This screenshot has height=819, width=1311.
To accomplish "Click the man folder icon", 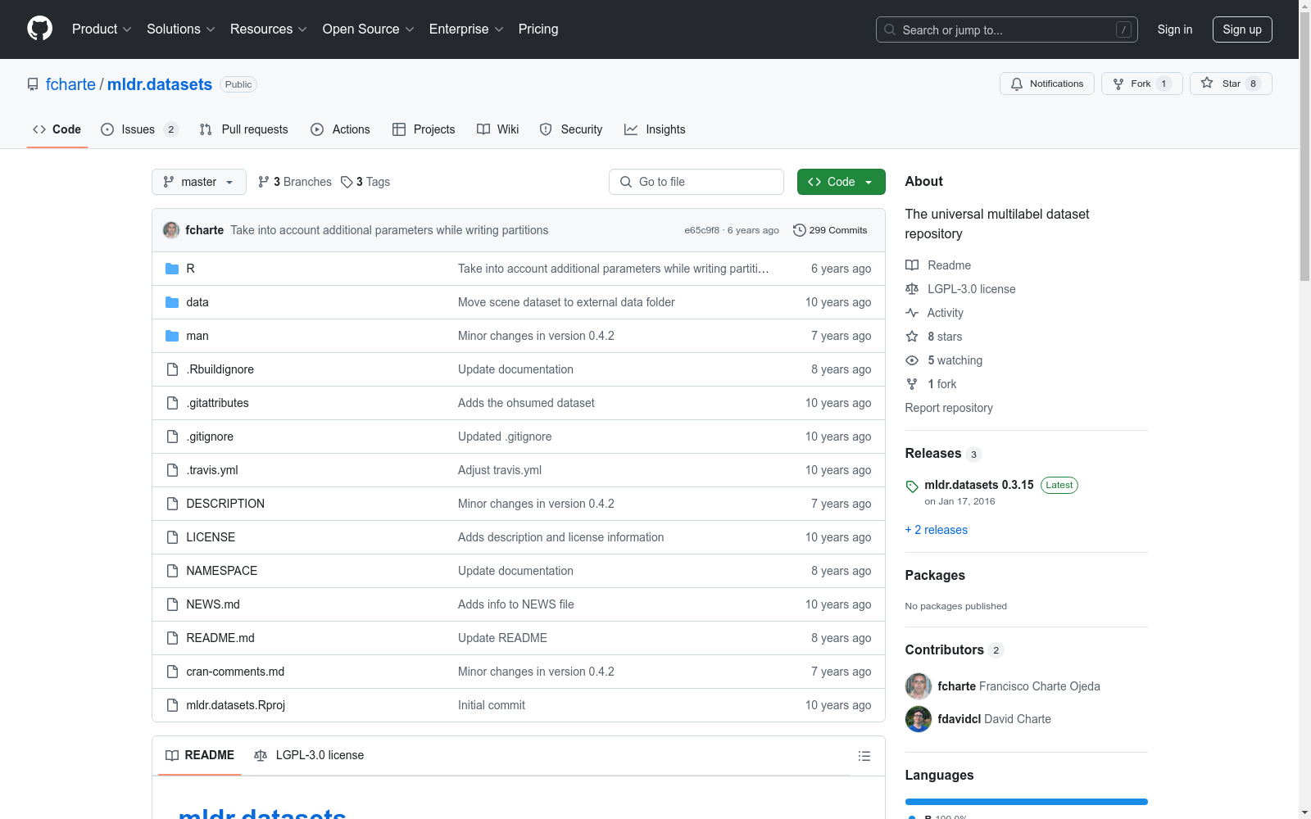I will pyautogui.click(x=172, y=336).
